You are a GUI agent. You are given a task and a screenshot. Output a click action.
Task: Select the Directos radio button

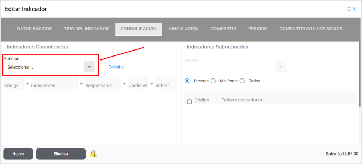187,81
